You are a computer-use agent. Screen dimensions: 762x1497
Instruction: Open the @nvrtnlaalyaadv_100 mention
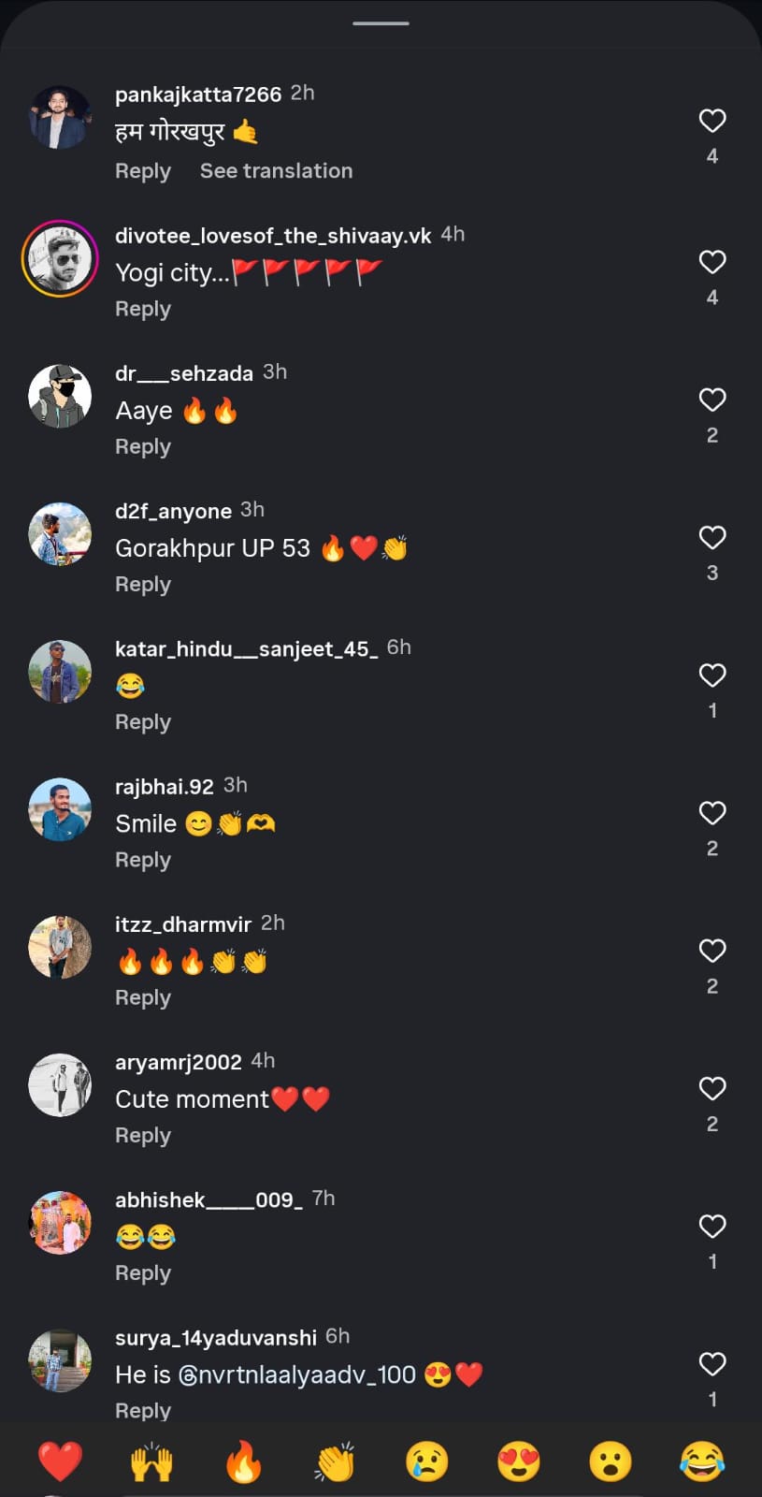tap(296, 1374)
